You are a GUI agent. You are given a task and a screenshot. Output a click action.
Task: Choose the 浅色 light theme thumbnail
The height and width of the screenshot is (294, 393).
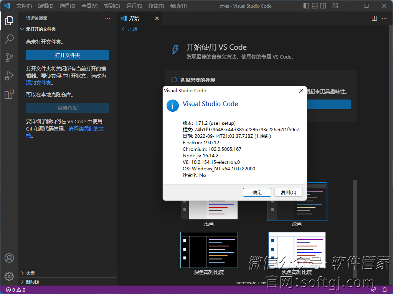pyautogui.click(x=209, y=211)
